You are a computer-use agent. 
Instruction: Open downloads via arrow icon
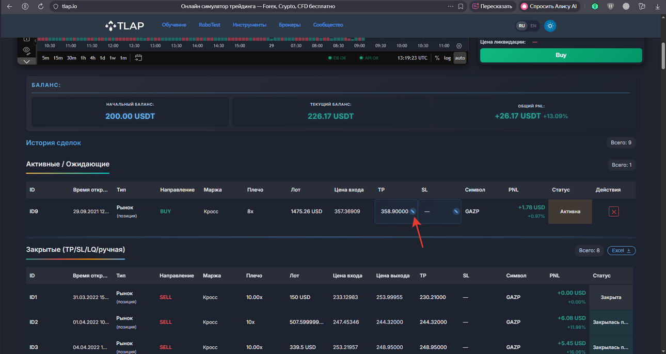(x=657, y=6)
